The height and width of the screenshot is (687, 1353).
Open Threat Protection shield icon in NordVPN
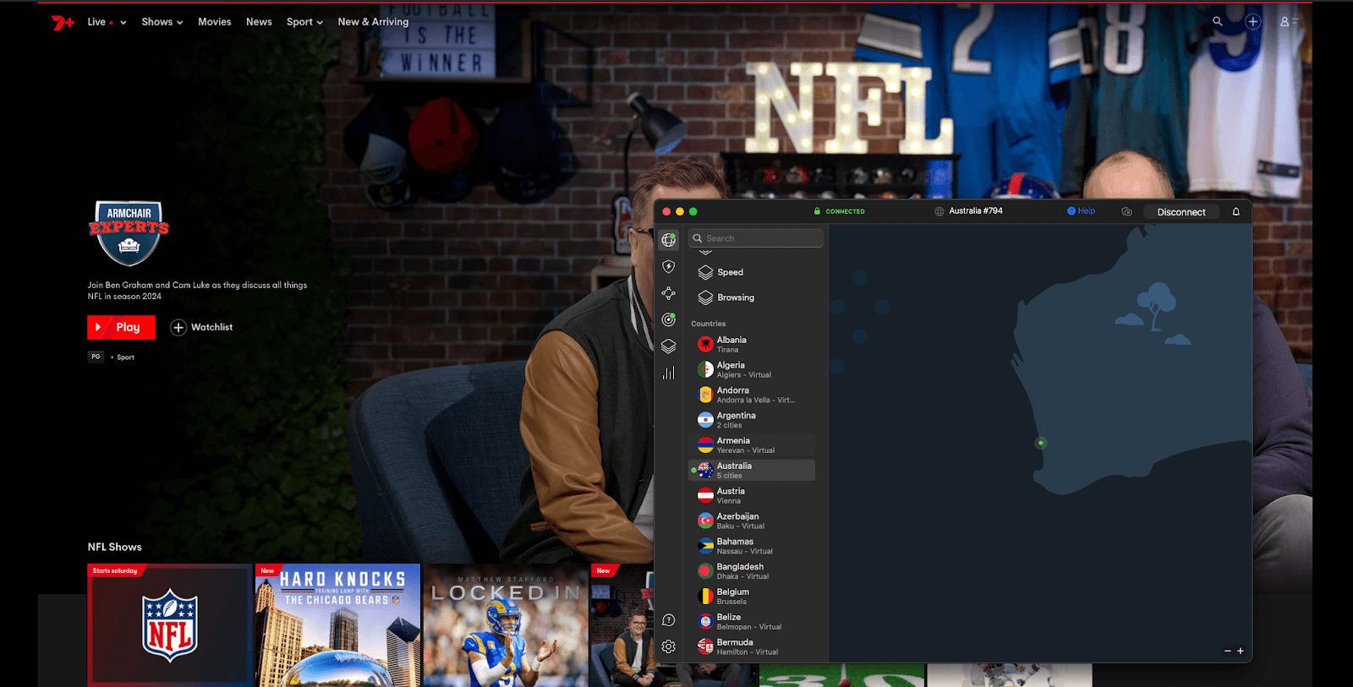(x=669, y=267)
